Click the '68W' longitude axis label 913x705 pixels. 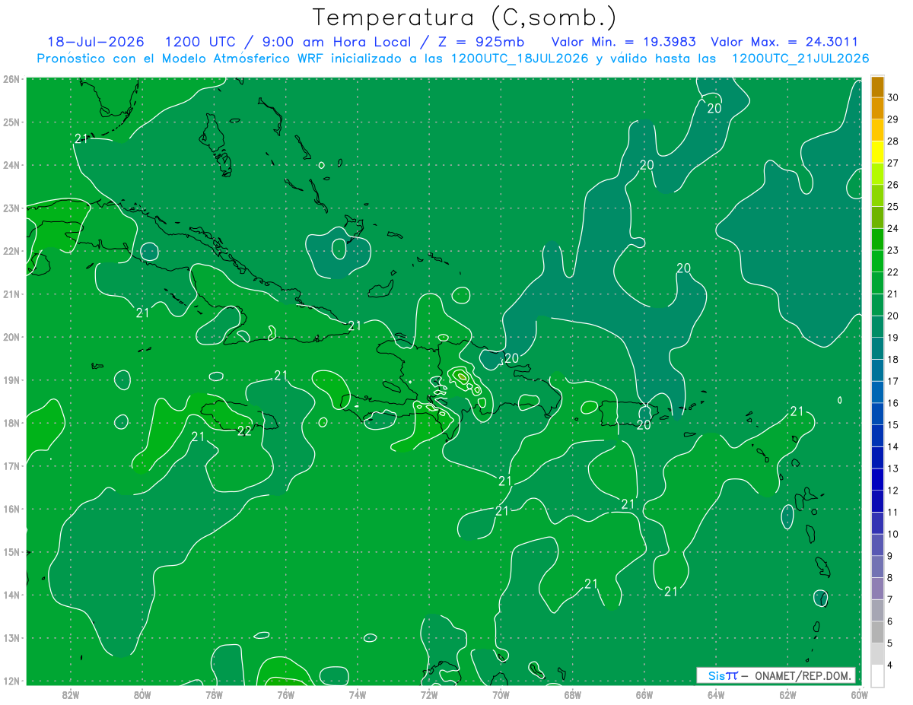572,694
